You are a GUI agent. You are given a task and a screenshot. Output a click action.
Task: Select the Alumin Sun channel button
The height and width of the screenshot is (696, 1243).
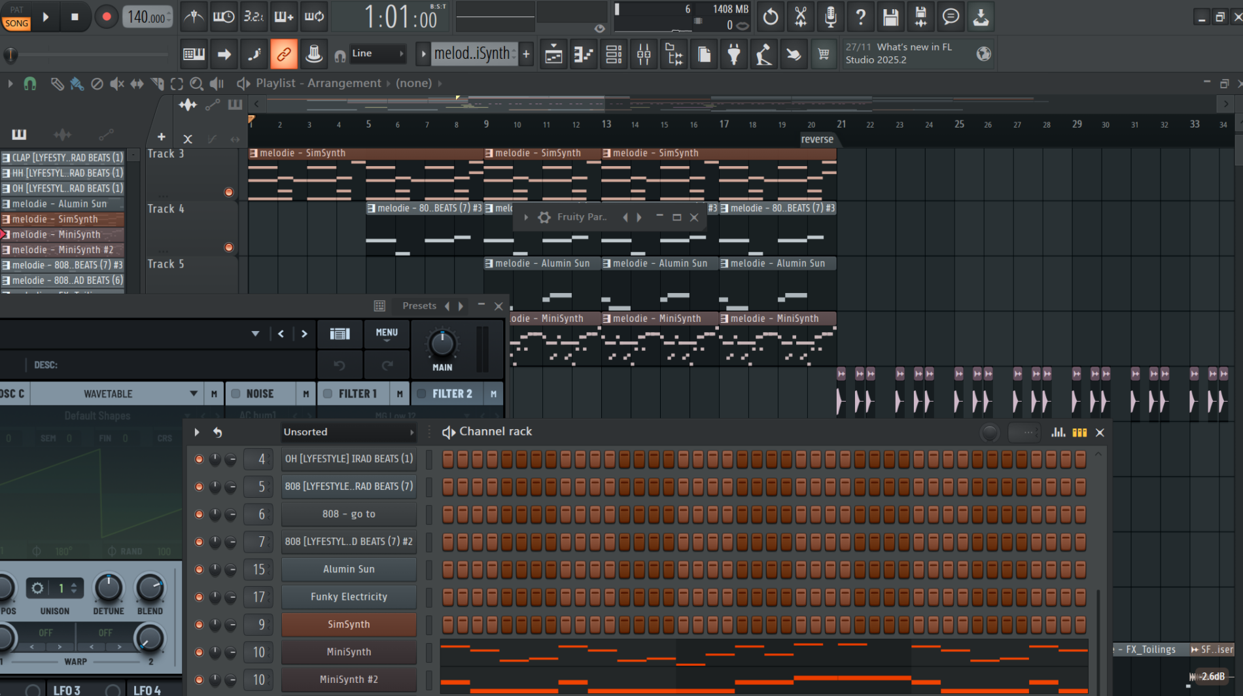point(349,569)
